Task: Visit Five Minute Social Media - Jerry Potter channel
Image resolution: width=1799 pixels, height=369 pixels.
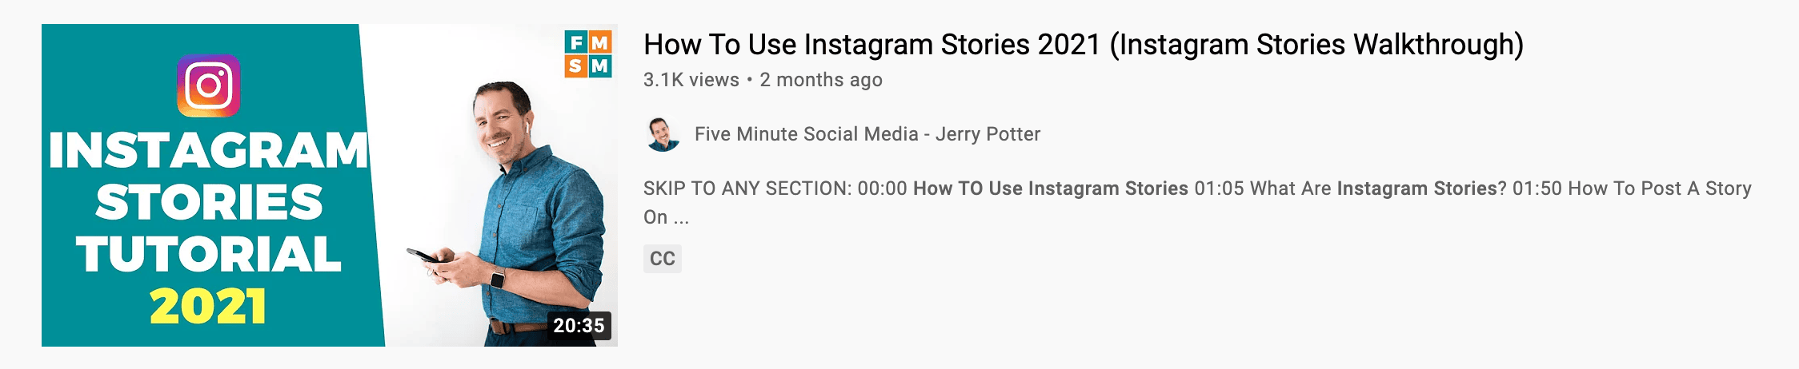Action: [x=867, y=134]
